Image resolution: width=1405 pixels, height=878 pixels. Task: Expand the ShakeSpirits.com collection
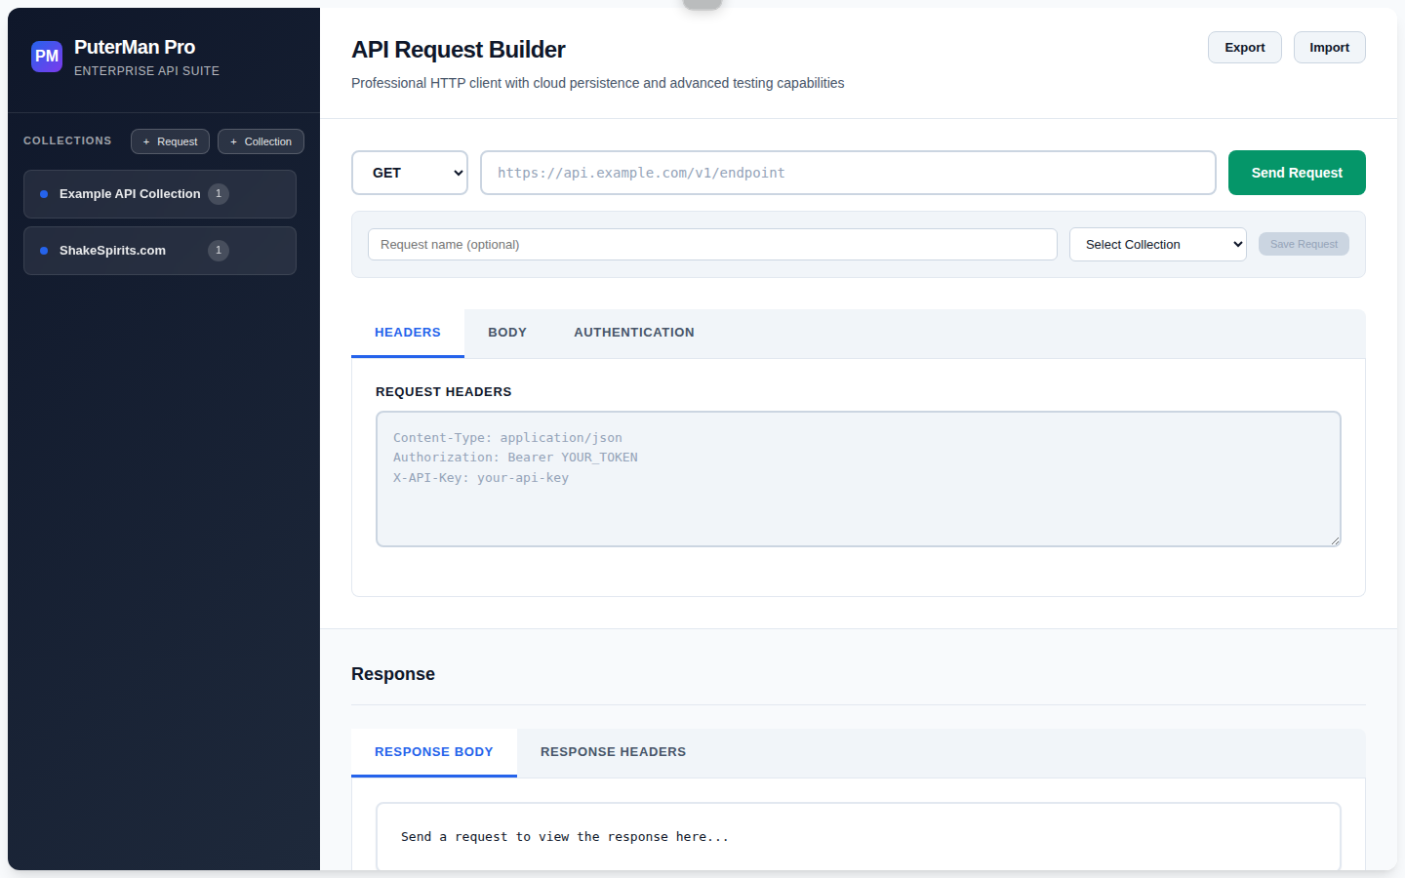point(160,251)
